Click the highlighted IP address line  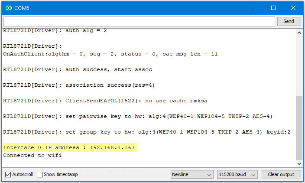tap(69, 147)
